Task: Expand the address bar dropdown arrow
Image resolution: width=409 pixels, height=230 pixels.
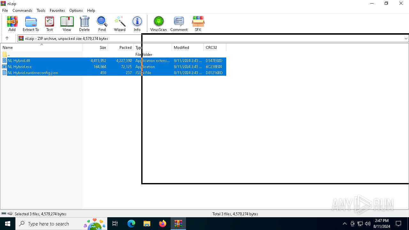Action: coord(406,39)
